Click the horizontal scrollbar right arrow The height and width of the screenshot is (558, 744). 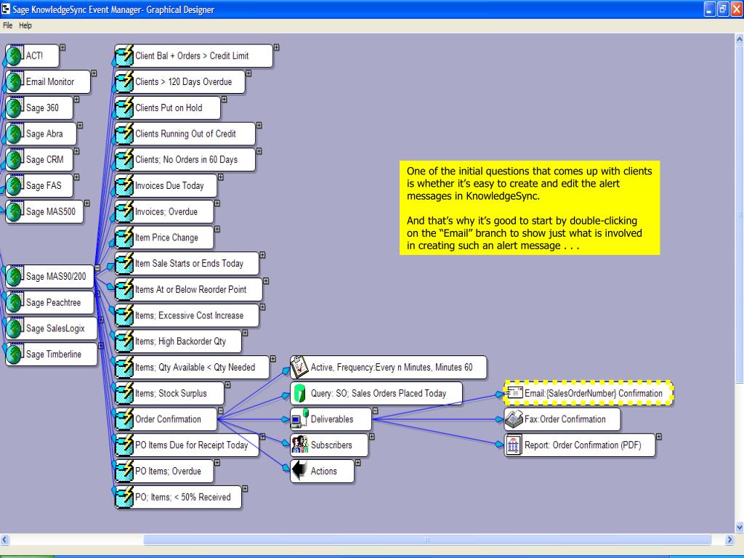coord(730,540)
